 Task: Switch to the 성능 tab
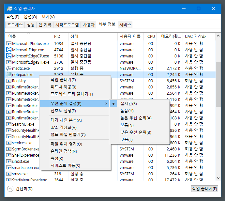coord(31,25)
